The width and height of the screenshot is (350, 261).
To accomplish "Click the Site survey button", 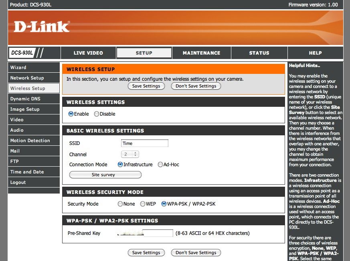I will point(105,175).
